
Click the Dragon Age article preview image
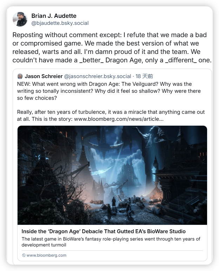[x=112, y=175]
